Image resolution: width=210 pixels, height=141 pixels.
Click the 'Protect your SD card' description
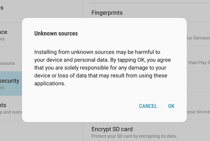pyautogui.click(x=134, y=136)
